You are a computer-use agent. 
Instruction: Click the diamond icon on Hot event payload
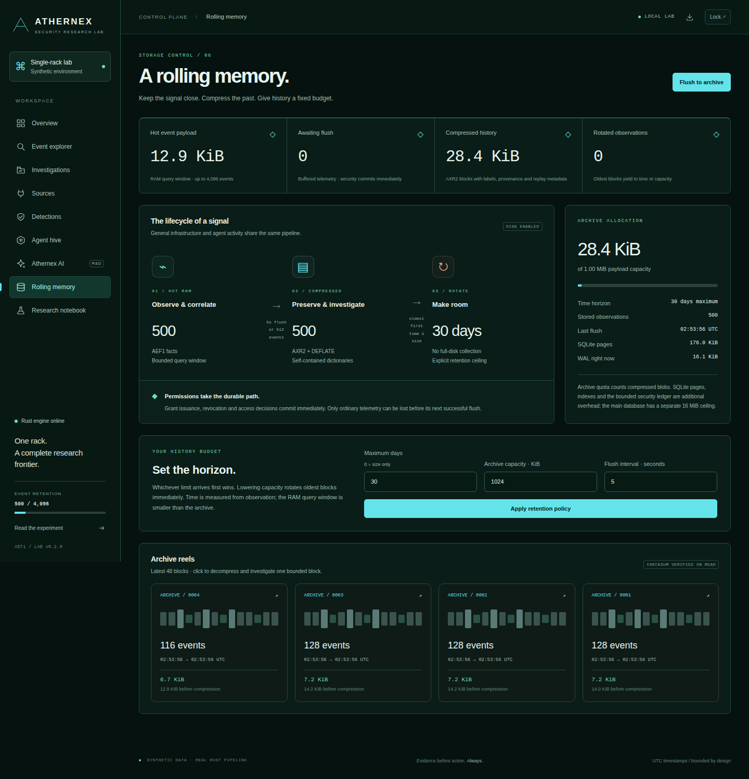pyautogui.click(x=273, y=135)
